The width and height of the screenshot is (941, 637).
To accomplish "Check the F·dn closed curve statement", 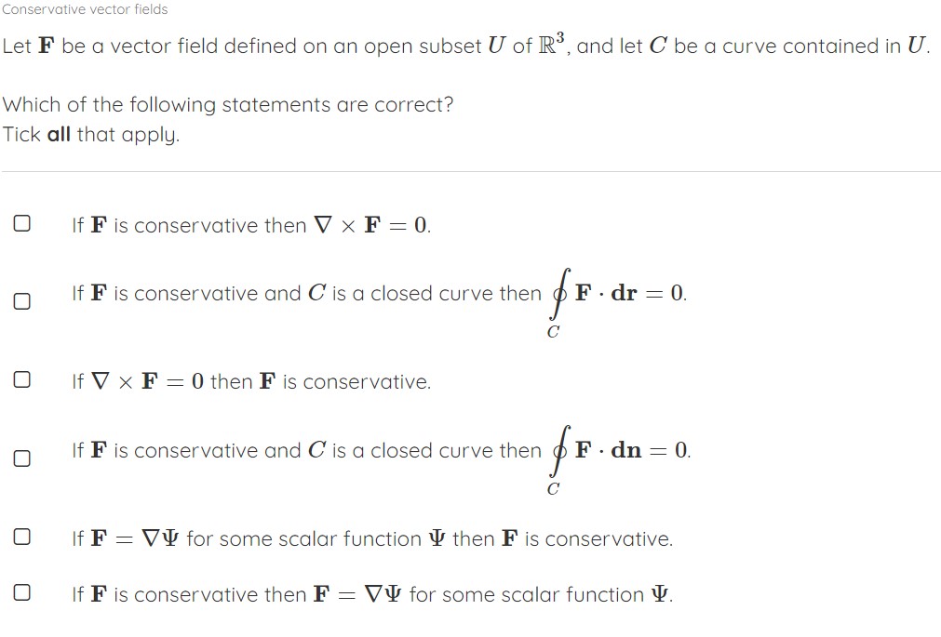I will 21,457.
